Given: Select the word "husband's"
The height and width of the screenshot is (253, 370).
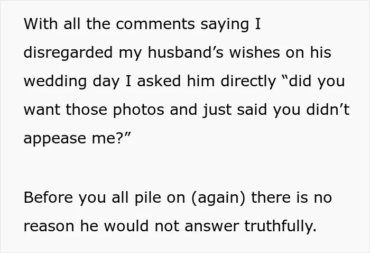Looking at the screenshot, I should 186,52.
